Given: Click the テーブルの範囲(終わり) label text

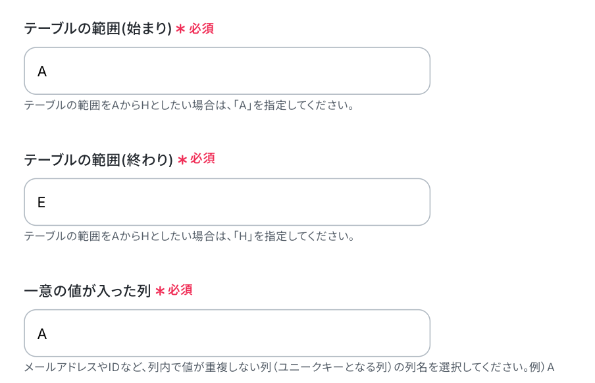Looking at the screenshot, I should click(x=98, y=160).
